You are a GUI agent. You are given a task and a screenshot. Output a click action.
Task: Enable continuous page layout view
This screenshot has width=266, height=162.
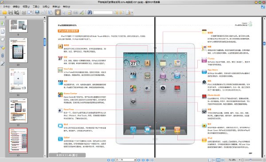pyautogui.click(x=214, y=160)
